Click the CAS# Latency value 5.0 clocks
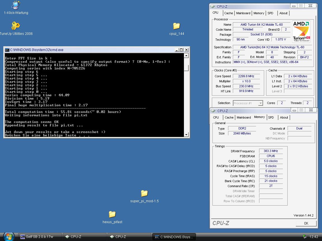Viewport: 322px width, 241px height. tap(271, 161)
